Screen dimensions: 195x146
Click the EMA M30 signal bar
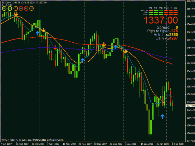(x=166, y=15)
